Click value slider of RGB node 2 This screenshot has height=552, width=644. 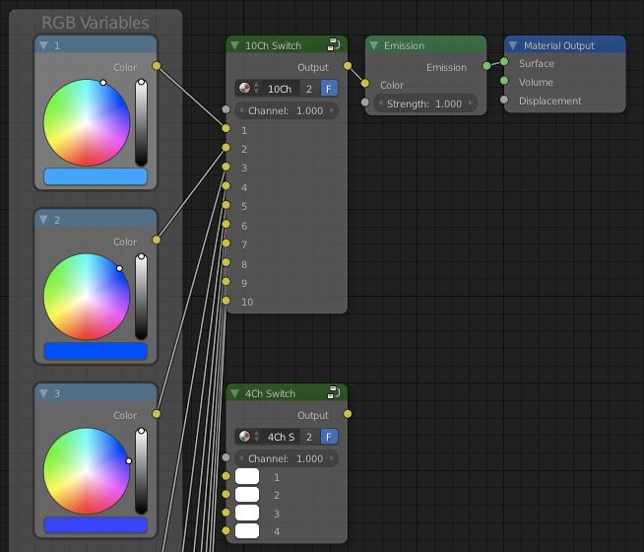(141, 297)
